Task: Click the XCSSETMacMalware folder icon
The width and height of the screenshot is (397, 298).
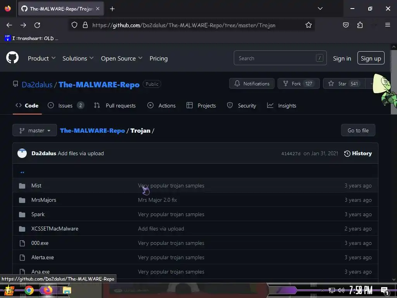Action: click(x=22, y=229)
